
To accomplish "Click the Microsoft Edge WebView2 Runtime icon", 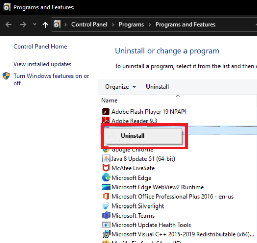I will [x=106, y=187].
